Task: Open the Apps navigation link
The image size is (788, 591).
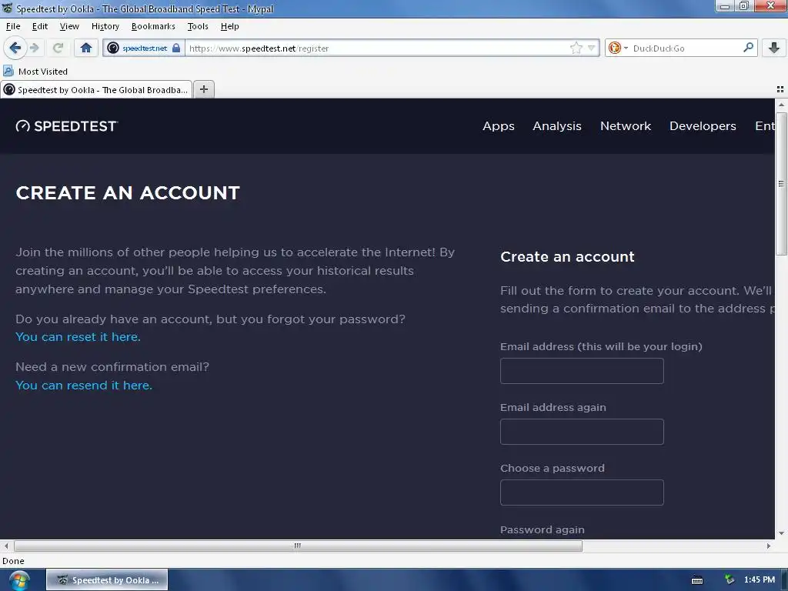Action: tap(499, 126)
